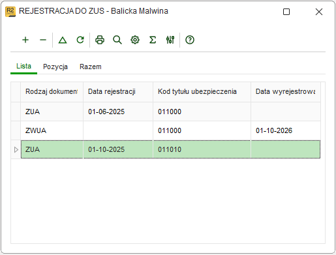Click the code cell 011010
The image size is (336, 255).
tap(202, 149)
